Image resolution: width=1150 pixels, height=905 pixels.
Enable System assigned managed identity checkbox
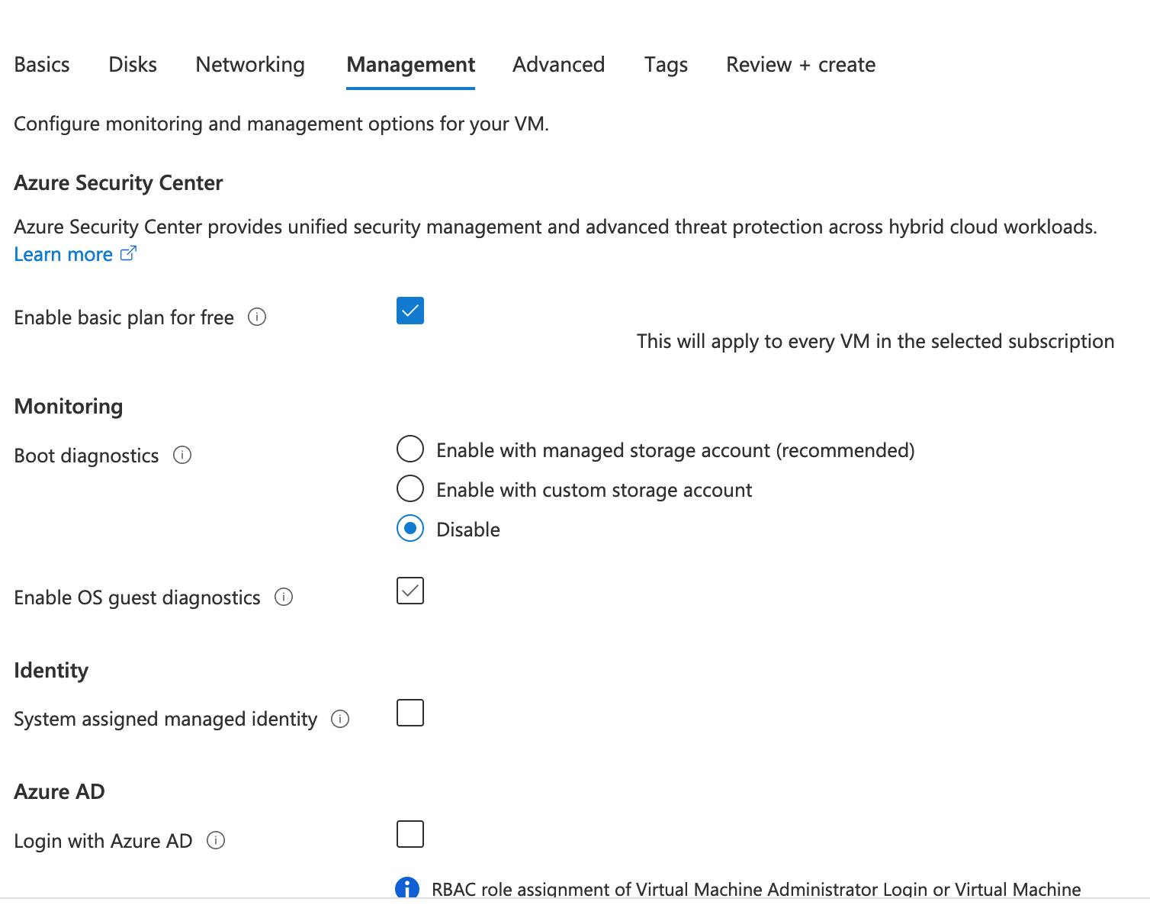410,713
